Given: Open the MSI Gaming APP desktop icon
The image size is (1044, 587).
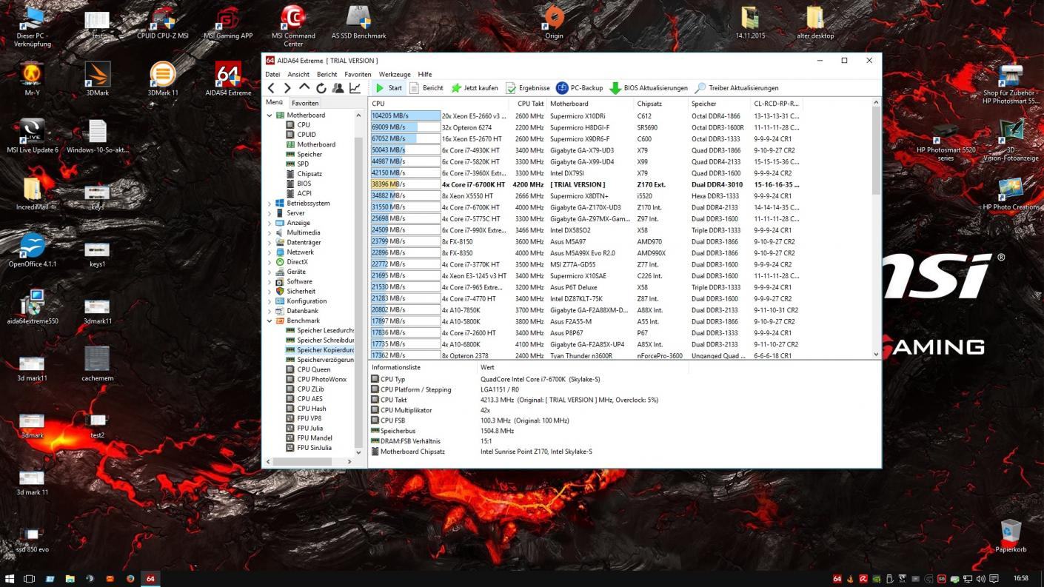Looking at the screenshot, I should click(228, 24).
